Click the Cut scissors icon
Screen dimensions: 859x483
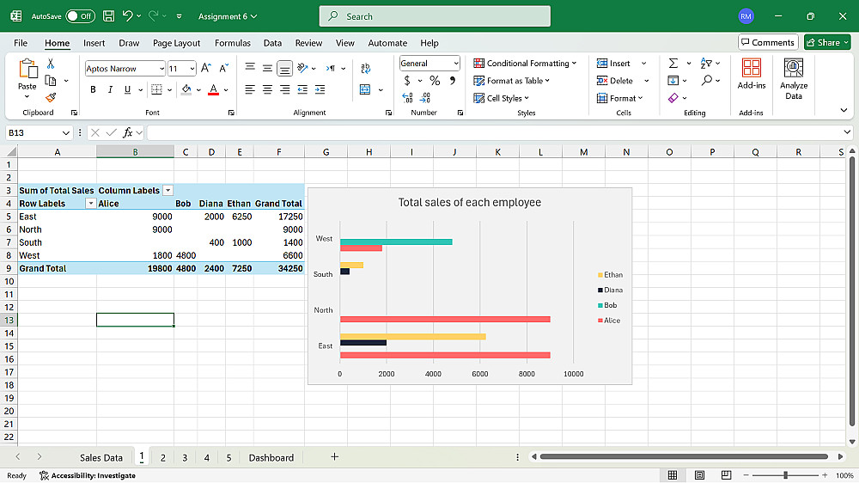coord(51,64)
